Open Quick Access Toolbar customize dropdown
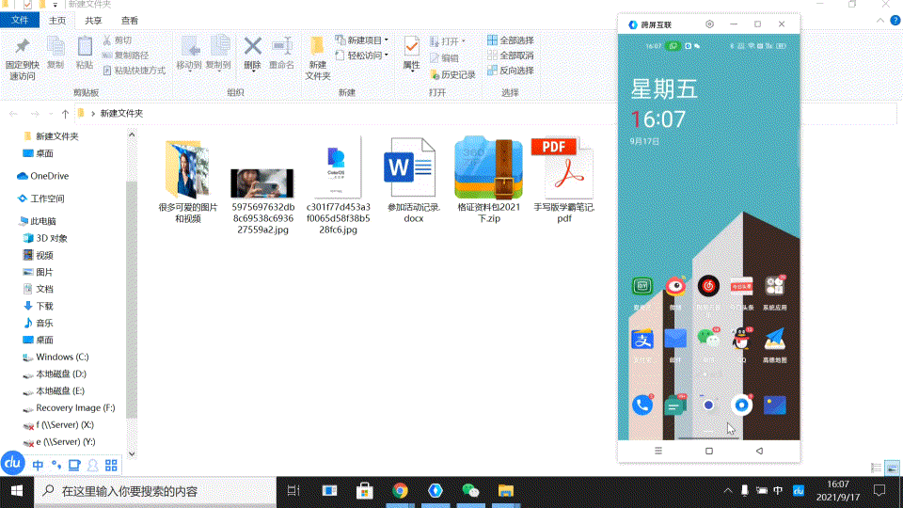Viewport: 903px width, 508px height. pyautogui.click(x=55, y=5)
